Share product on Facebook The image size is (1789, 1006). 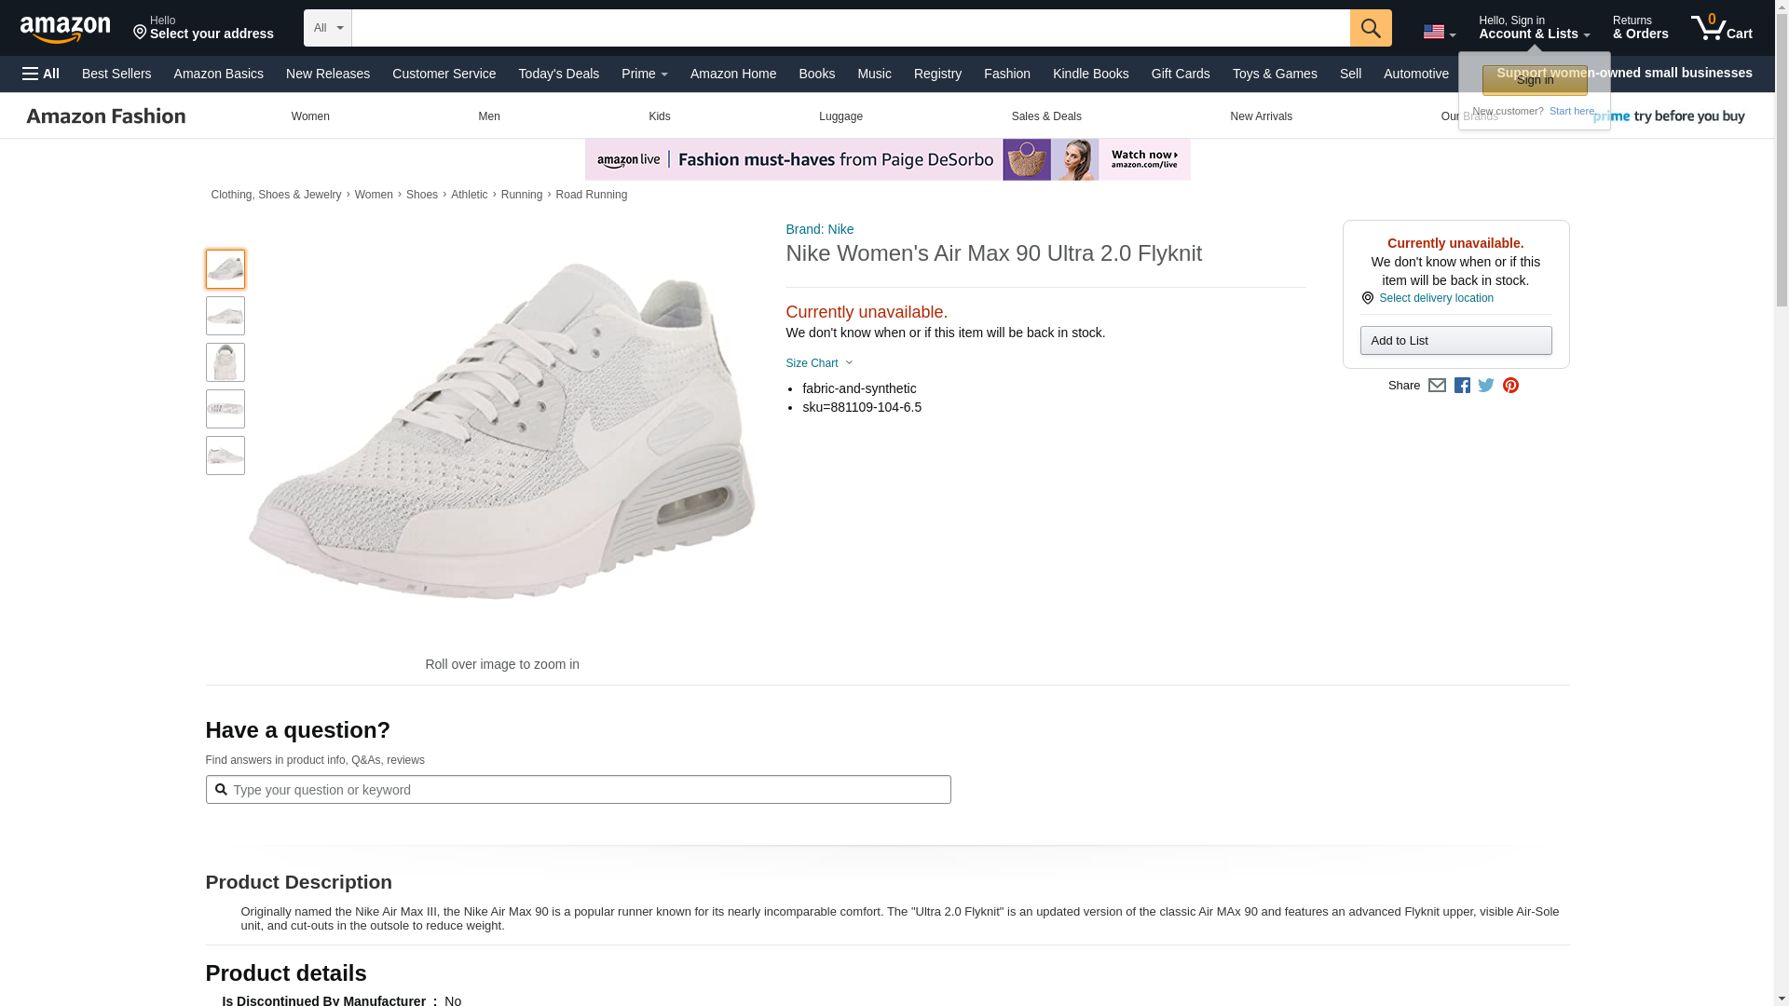point(1462,386)
